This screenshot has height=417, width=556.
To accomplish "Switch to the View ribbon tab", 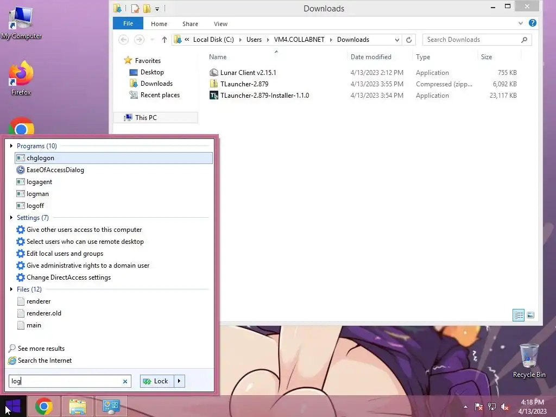I will pyautogui.click(x=220, y=24).
